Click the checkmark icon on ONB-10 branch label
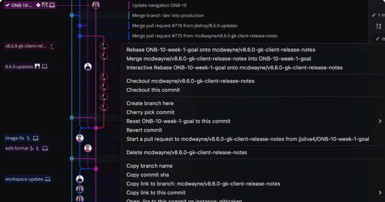Image resolution: width=385 pixels, height=202 pixels. (7, 5)
